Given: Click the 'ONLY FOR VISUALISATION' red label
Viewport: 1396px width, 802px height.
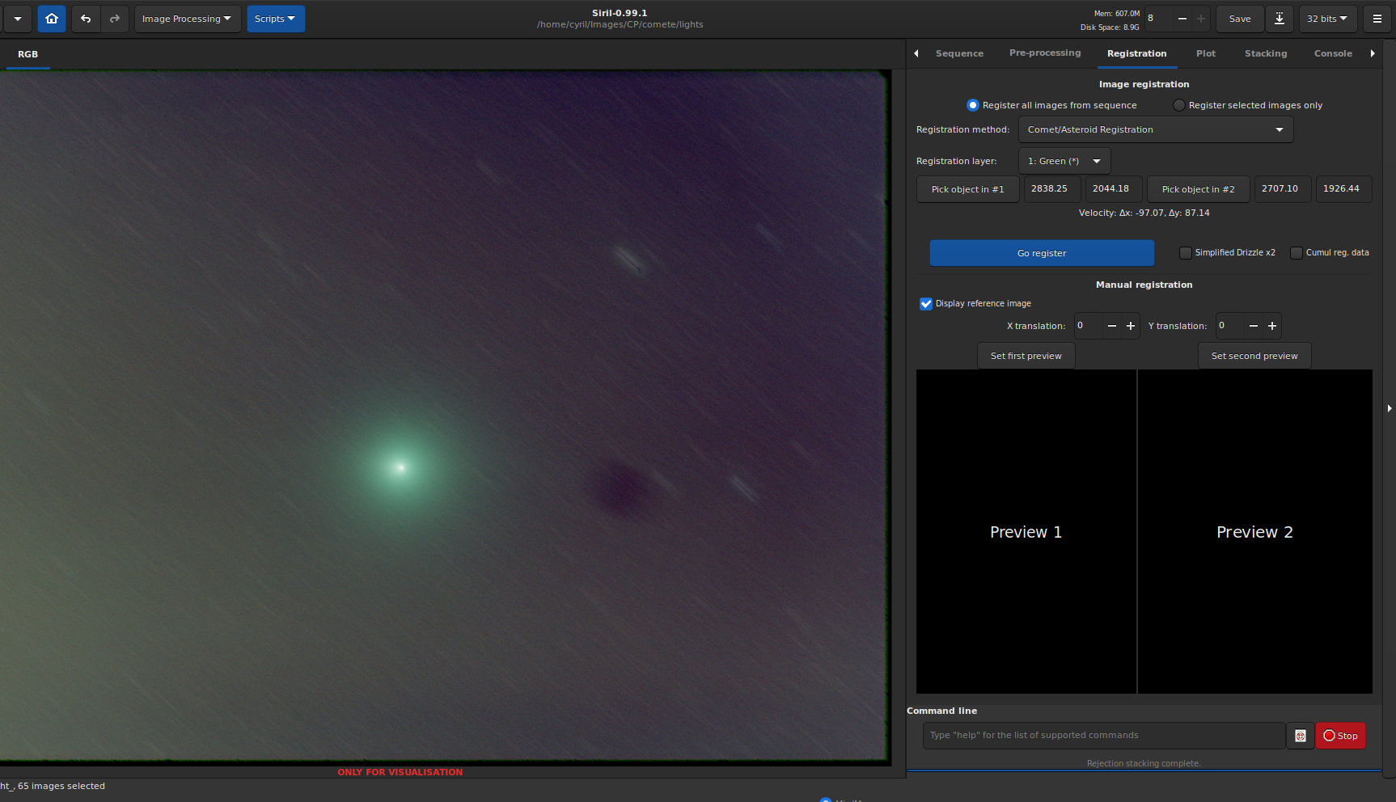Looking at the screenshot, I should point(400,772).
